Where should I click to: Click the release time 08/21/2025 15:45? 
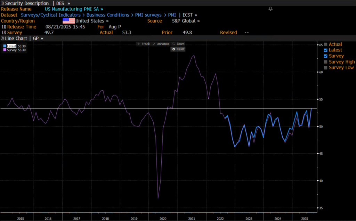pos(65,27)
